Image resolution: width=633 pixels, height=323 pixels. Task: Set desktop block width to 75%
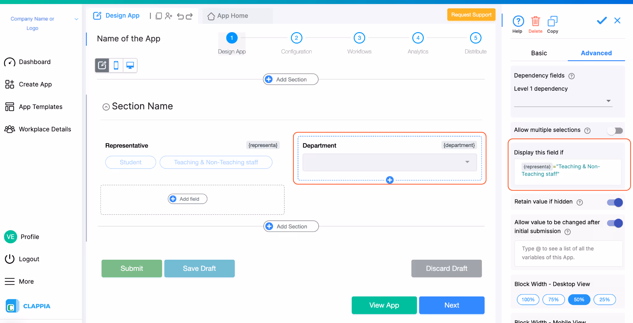(553, 300)
